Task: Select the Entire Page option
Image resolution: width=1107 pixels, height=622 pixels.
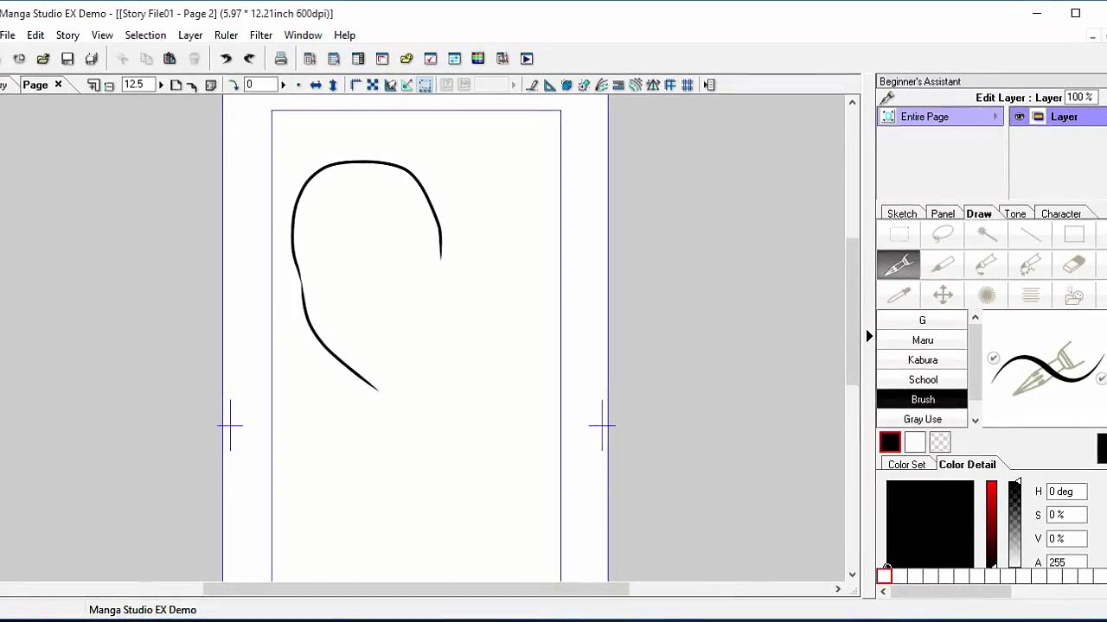Action: click(x=940, y=117)
